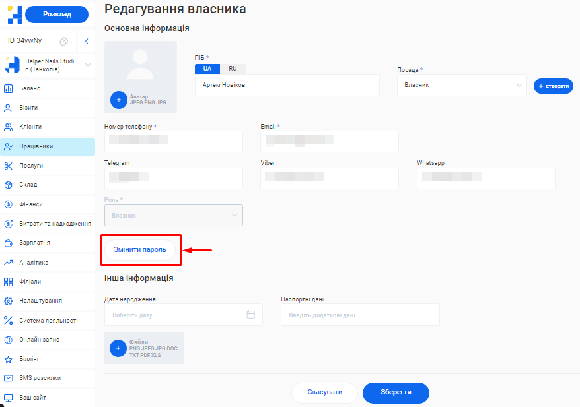Screen dimensions: 580x407
Task: Open the date picker calendar icon
Action: tap(250, 315)
